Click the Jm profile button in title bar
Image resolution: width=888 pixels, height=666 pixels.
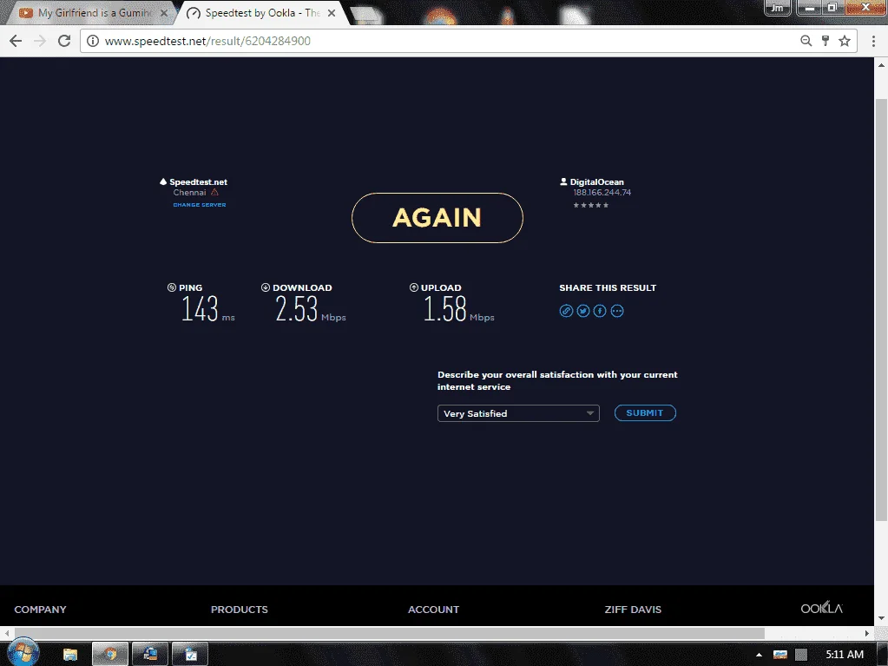pyautogui.click(x=778, y=8)
